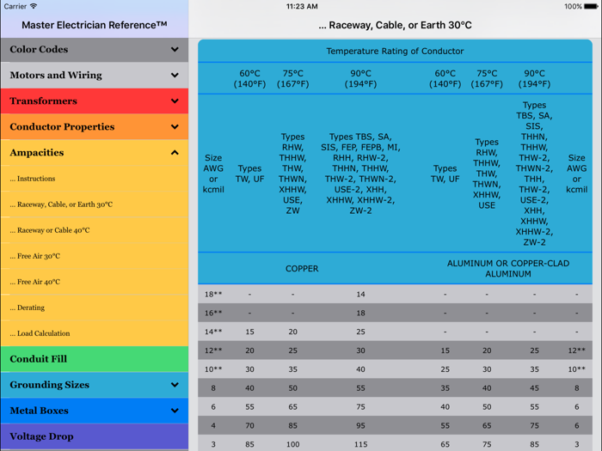
Task: Select Raceway, Cable, or Earth 30°C item
Action: point(61,204)
